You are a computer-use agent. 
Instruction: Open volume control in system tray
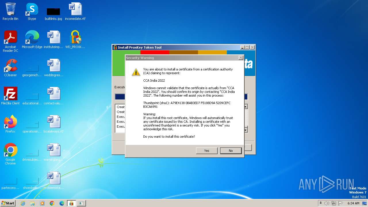[x=327, y=203]
